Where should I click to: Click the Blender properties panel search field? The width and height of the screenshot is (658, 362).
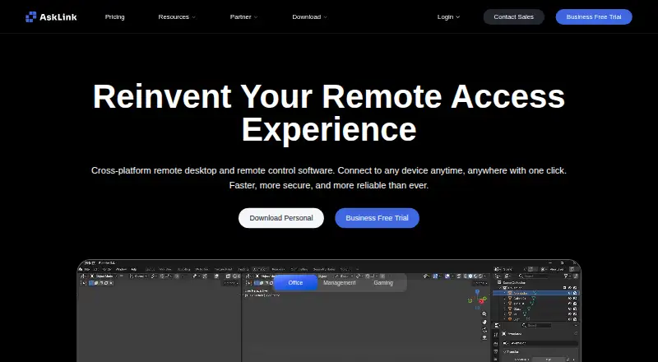click(x=536, y=325)
